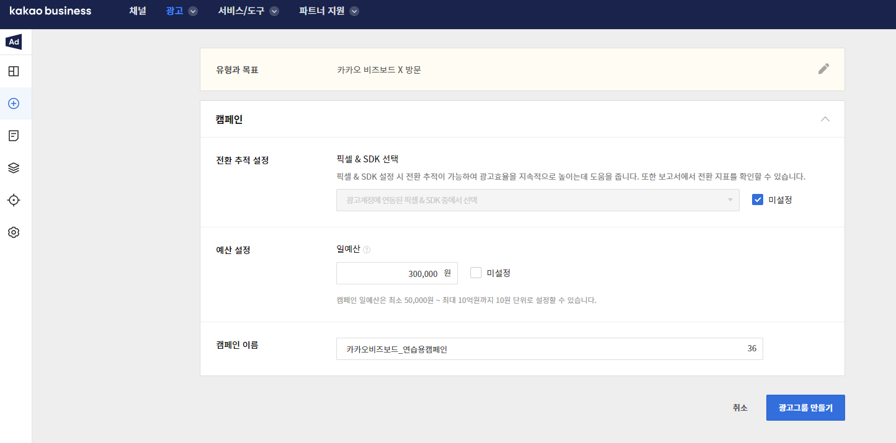
Task: Click the 유형과 목표 label
Action: pos(237,70)
